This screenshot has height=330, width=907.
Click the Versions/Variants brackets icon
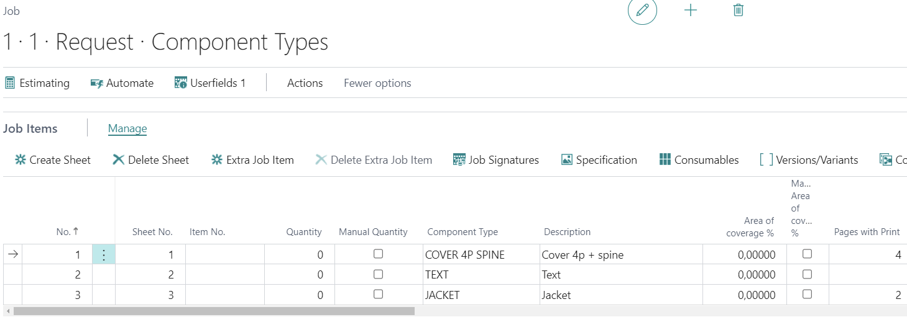click(x=767, y=160)
